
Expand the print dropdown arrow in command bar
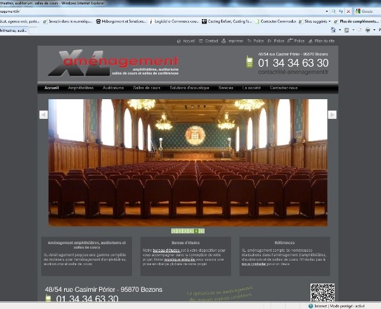click(x=374, y=30)
